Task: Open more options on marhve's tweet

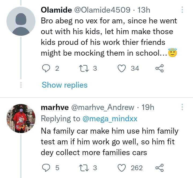Action: [182, 107]
